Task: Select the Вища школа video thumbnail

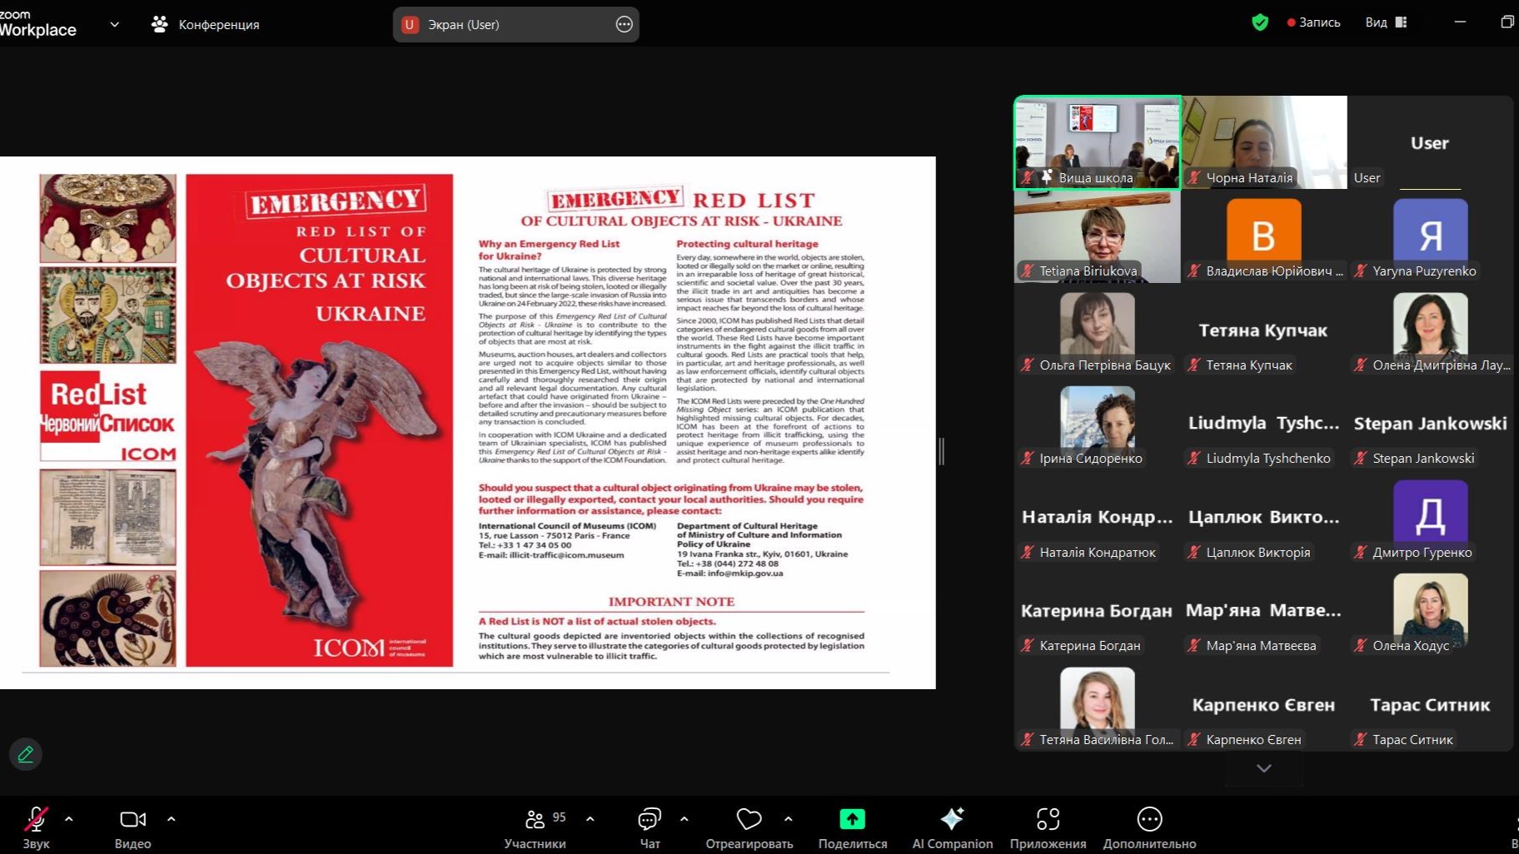Action: click(1097, 142)
